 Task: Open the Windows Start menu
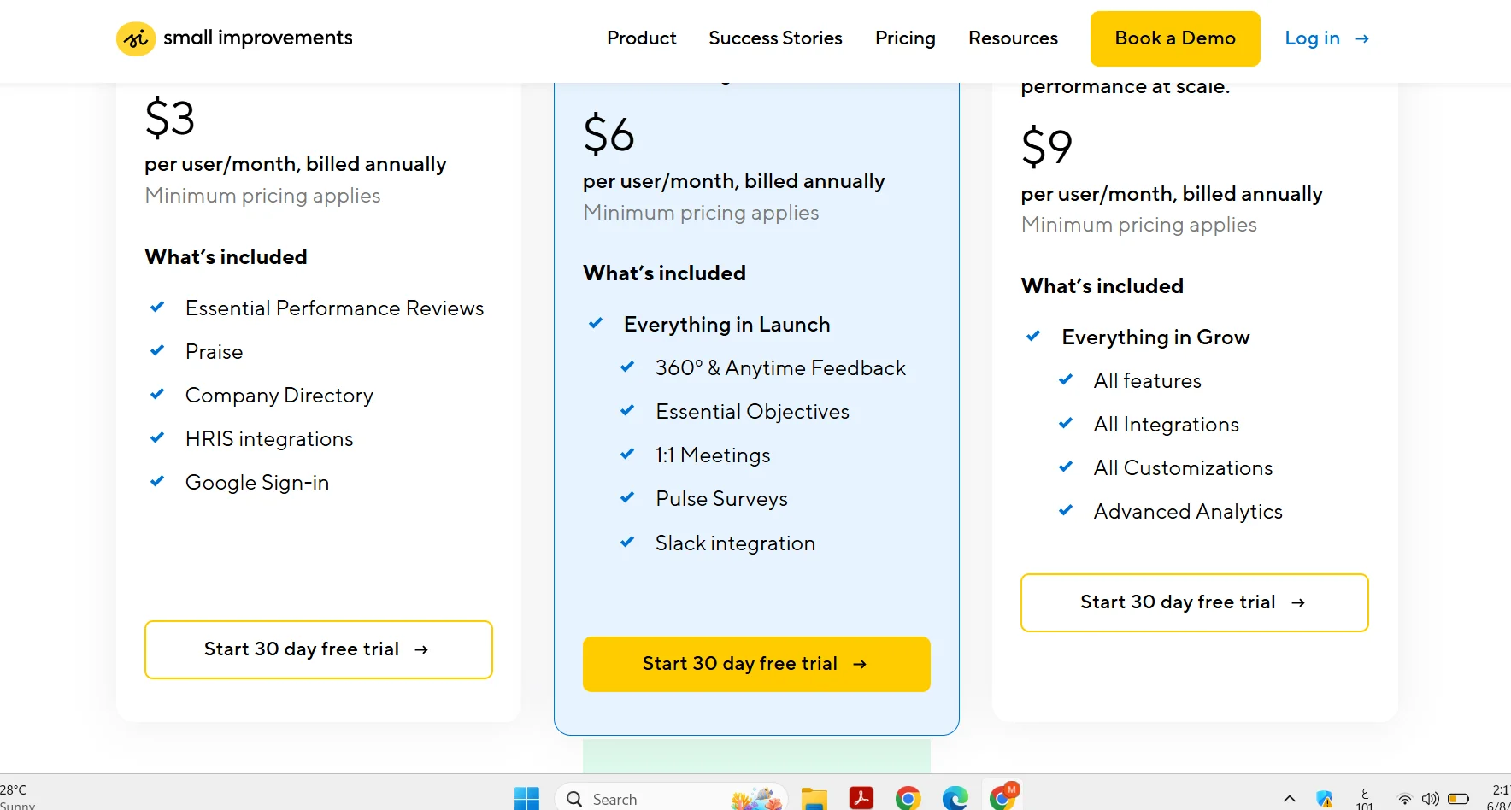[526, 799]
